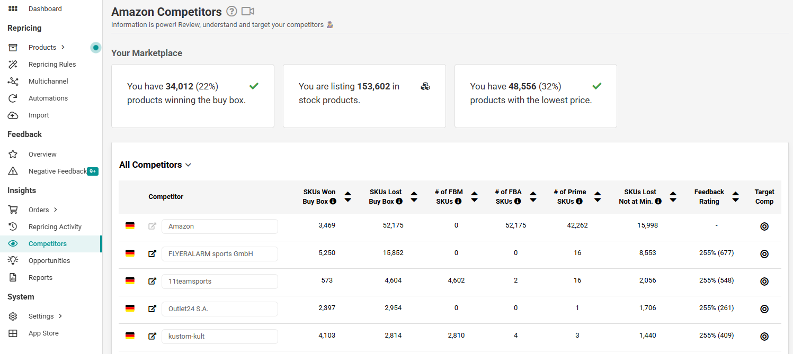Toggle target competitor for FLYERALARM sports GmbH
Image resolution: width=793 pixels, height=354 pixels.
point(764,253)
